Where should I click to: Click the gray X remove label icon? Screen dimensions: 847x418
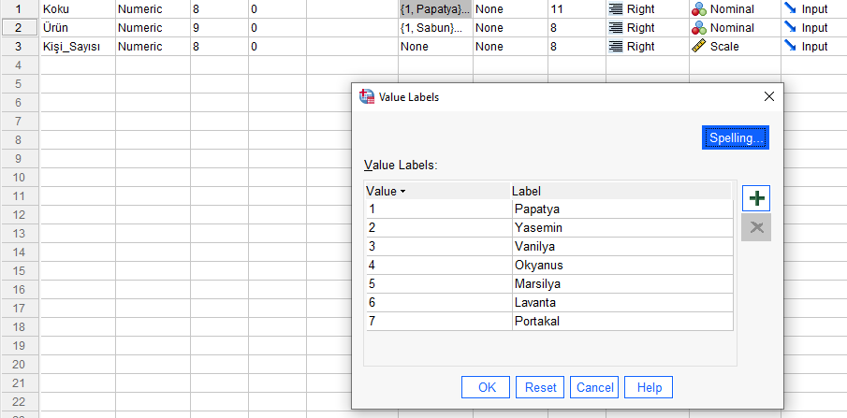pyautogui.click(x=756, y=227)
